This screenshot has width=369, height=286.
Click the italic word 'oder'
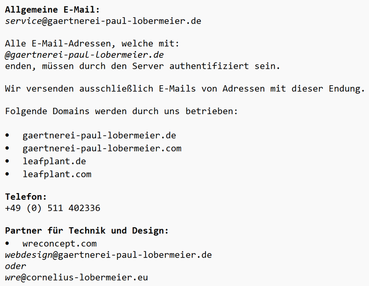tap(15, 266)
